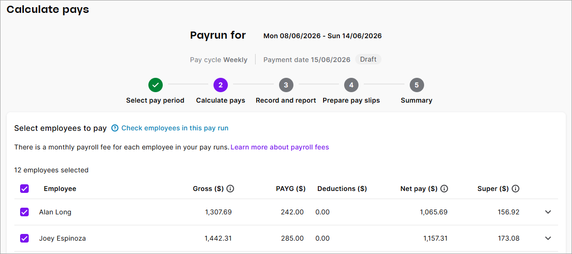Click the step 2 purple circle
The height and width of the screenshot is (254, 572).
coord(221,85)
